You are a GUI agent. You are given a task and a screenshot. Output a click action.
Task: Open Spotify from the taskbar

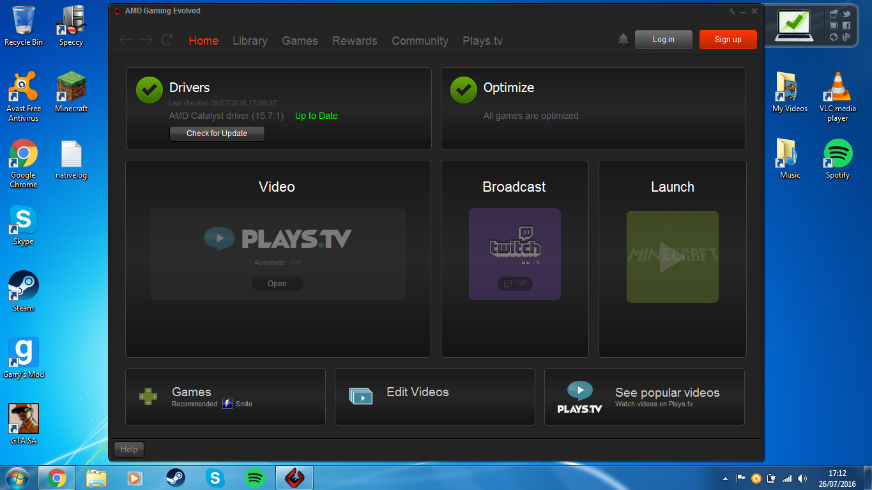click(x=255, y=478)
